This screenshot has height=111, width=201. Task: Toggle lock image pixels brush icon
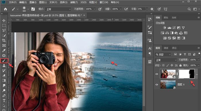(167, 66)
